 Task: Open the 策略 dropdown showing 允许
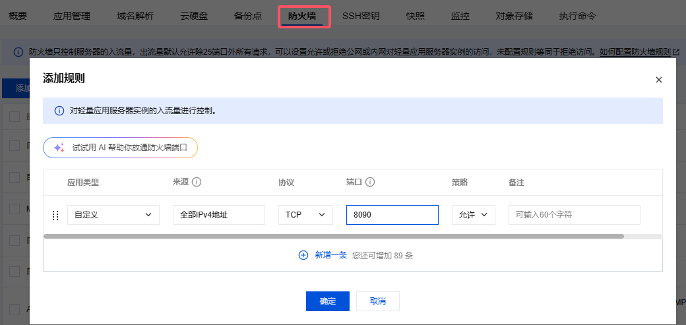(473, 215)
